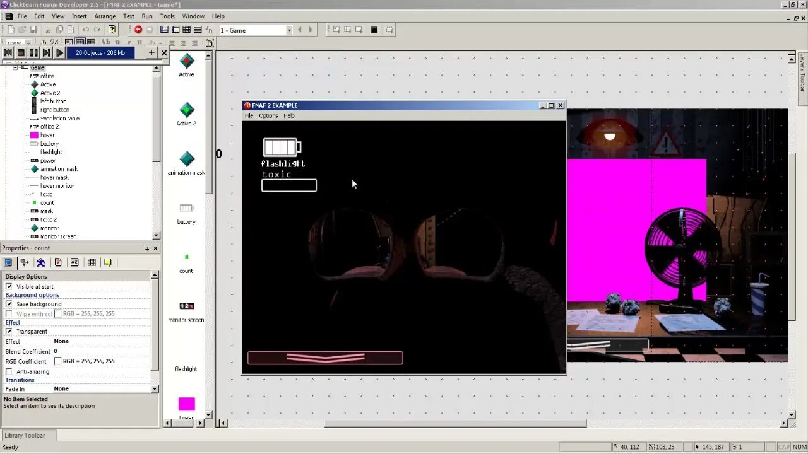Select the Active 2 object icon
Image resolution: width=808 pixels, height=454 pixels.
point(186,110)
